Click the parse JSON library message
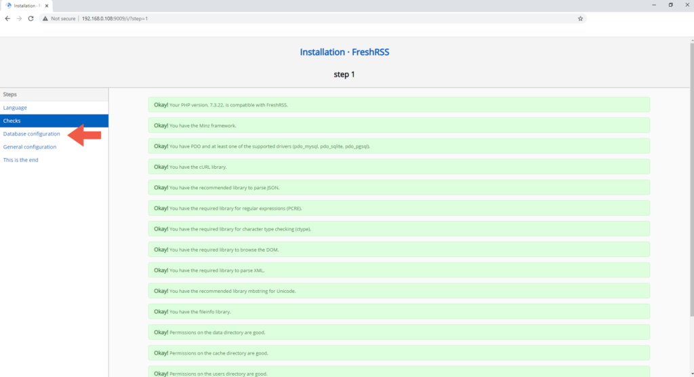694x377 pixels. point(399,187)
